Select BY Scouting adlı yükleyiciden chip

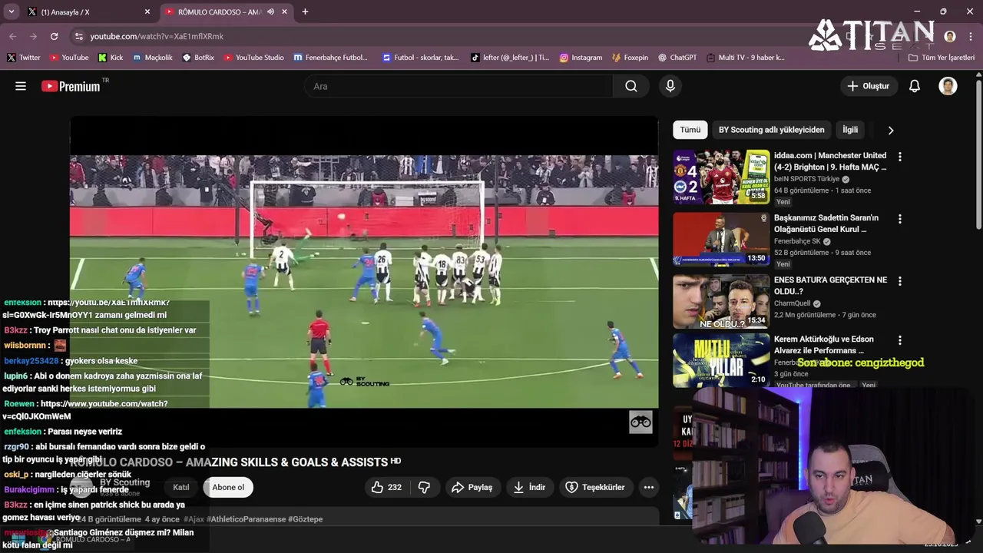(x=771, y=130)
